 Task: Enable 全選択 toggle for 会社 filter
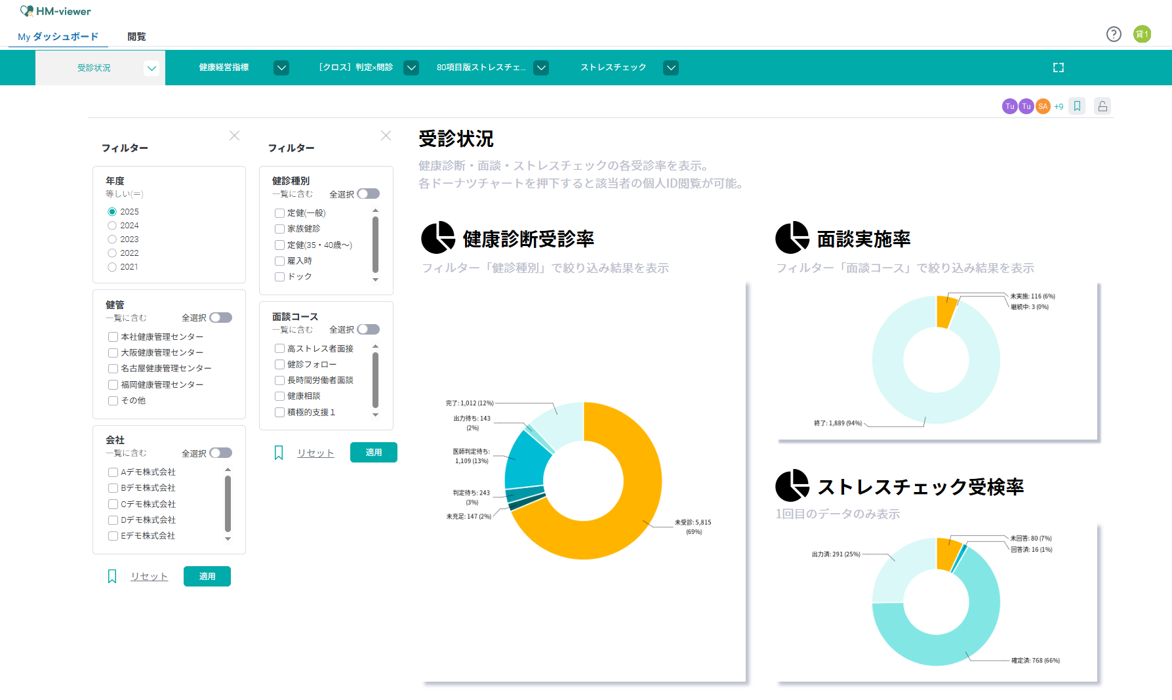[x=220, y=453]
